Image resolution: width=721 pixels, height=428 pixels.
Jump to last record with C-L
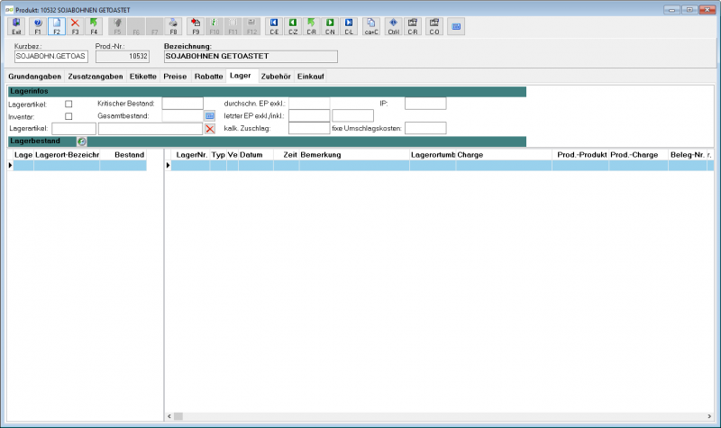point(349,26)
